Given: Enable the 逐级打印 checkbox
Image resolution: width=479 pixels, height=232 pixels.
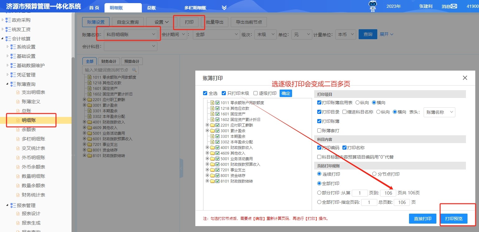Looking at the screenshot, I should (256, 93).
